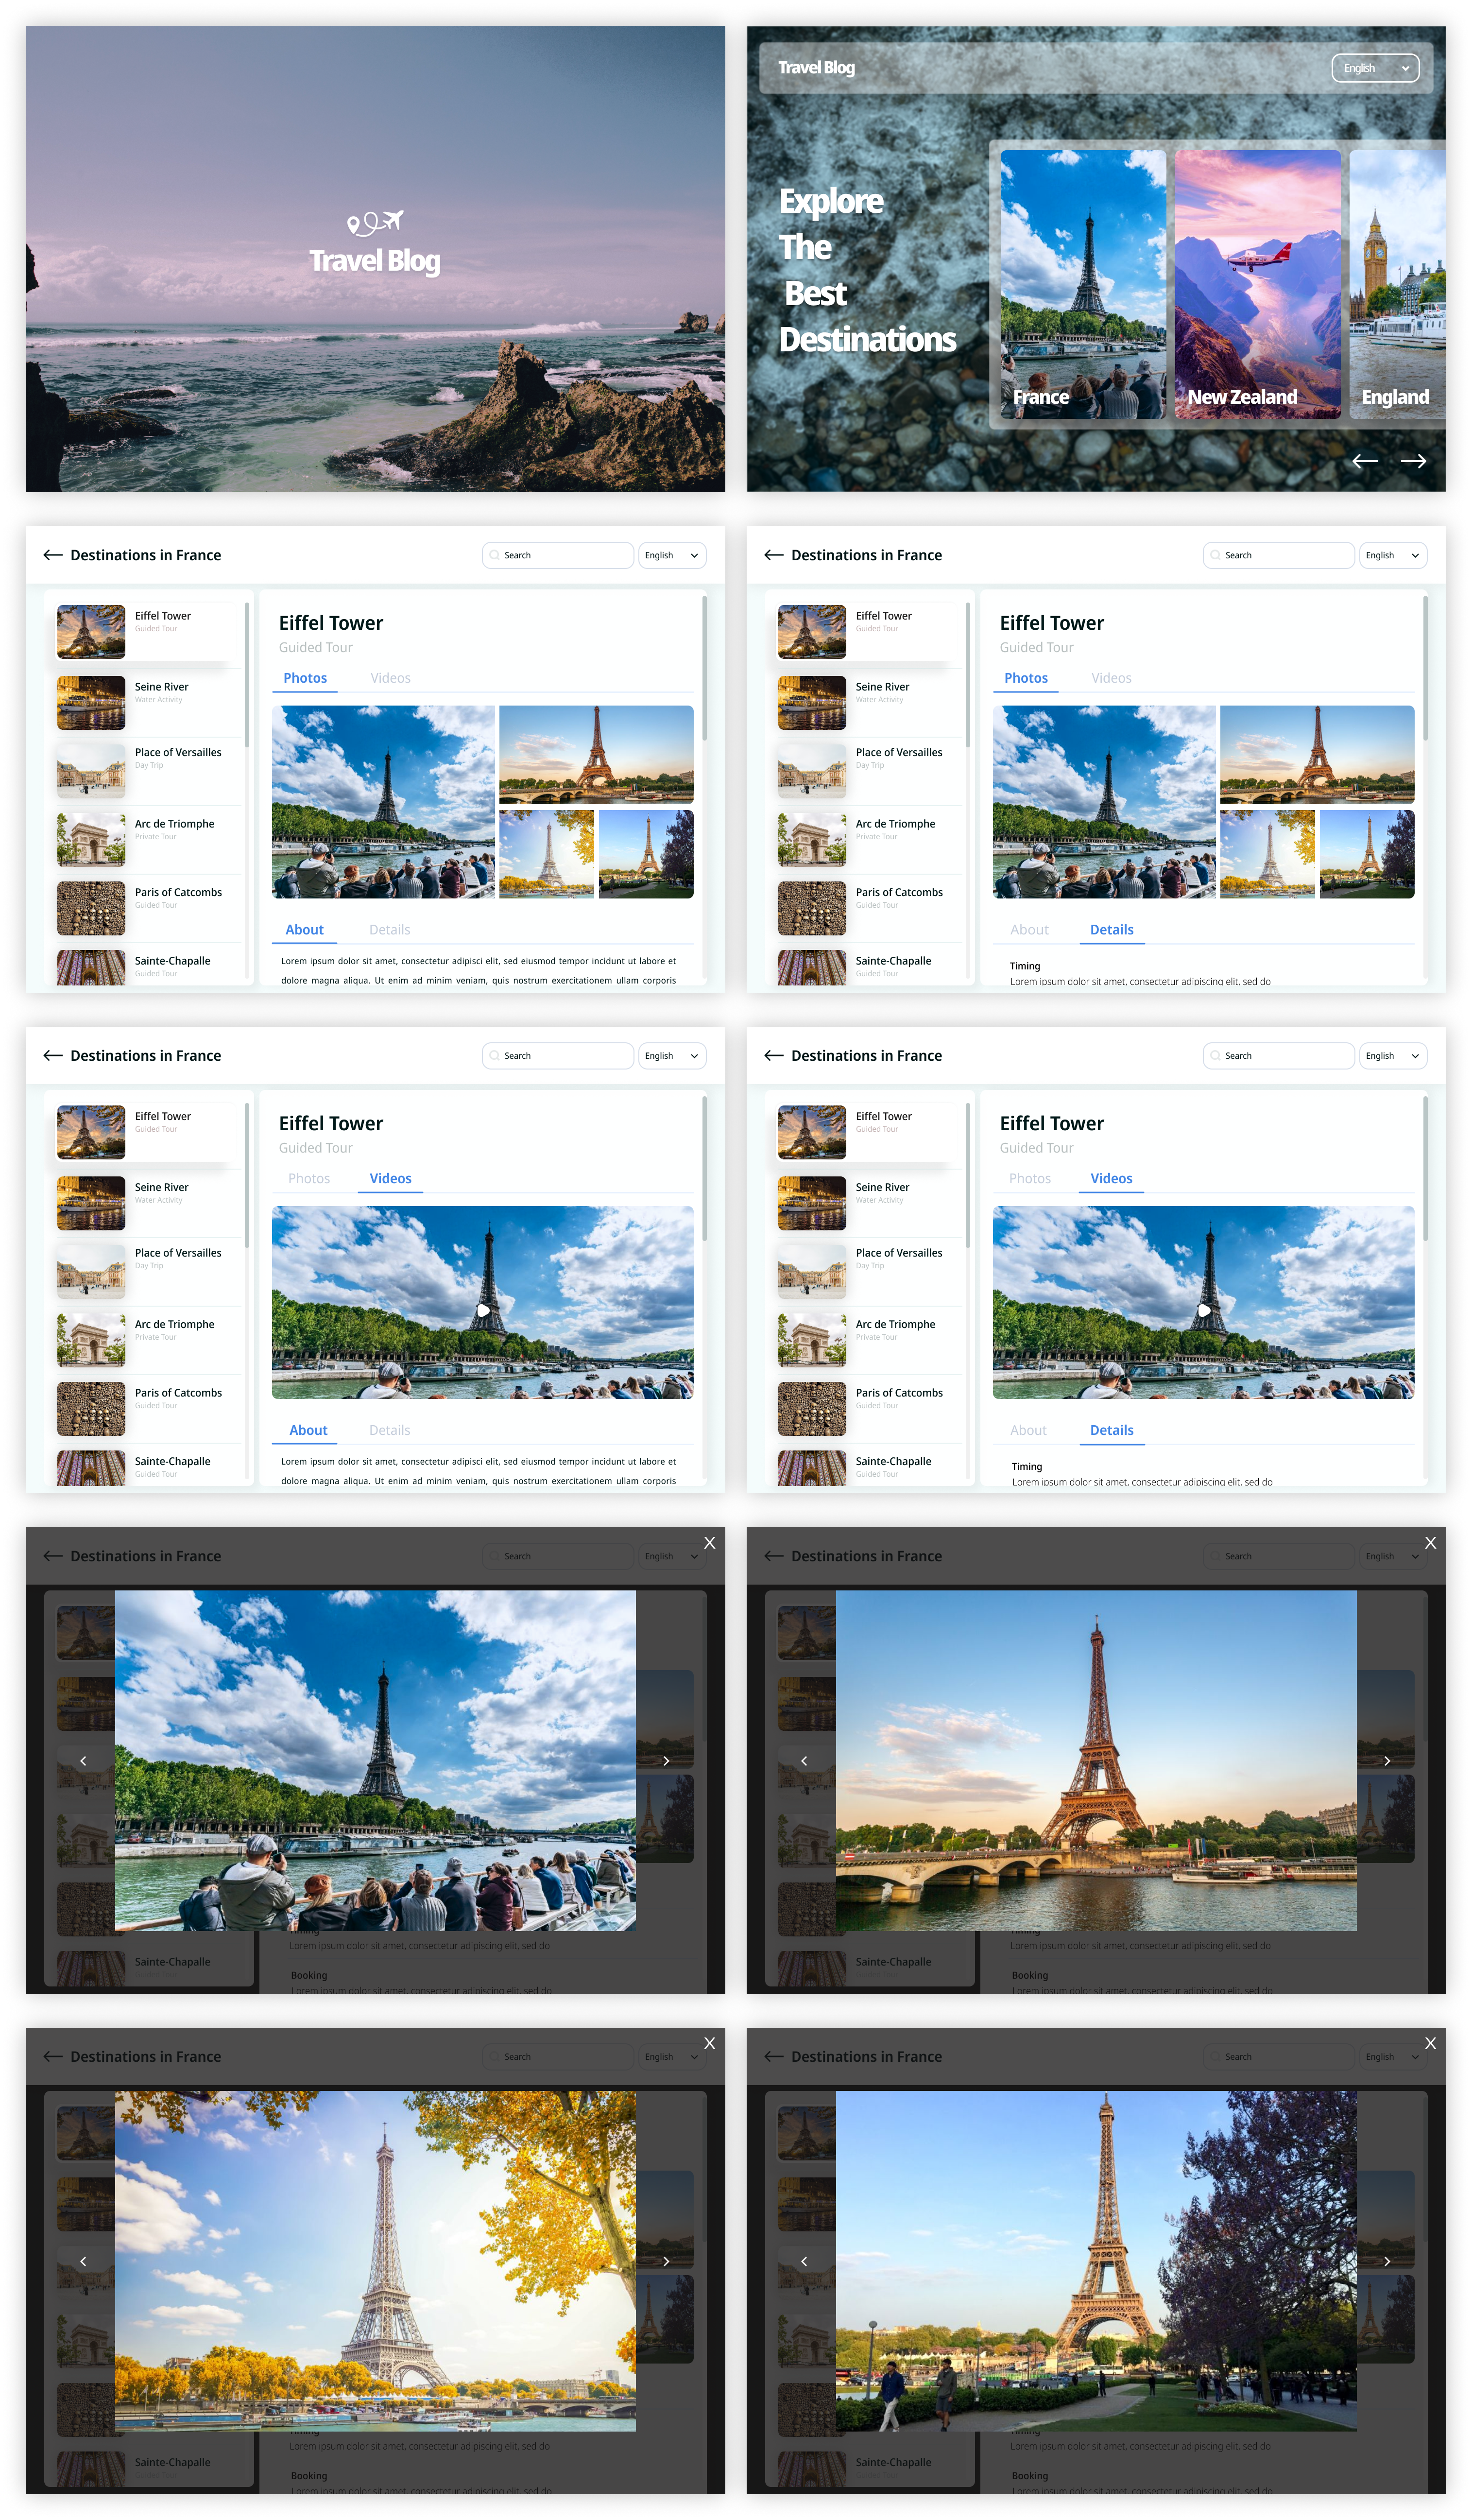
Task: Select Details tab in Videos/About view
Action: (x=389, y=1431)
